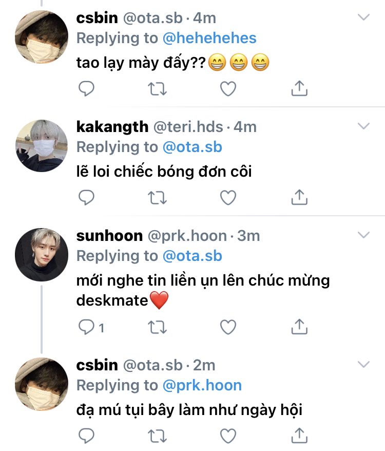Like kakangth's tweet with heart icon

pyautogui.click(x=228, y=197)
